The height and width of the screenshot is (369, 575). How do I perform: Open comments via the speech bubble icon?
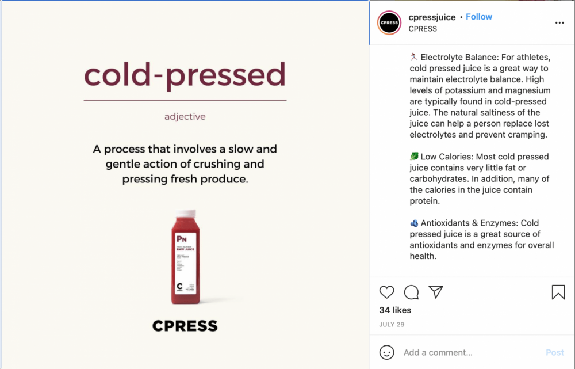[411, 292]
